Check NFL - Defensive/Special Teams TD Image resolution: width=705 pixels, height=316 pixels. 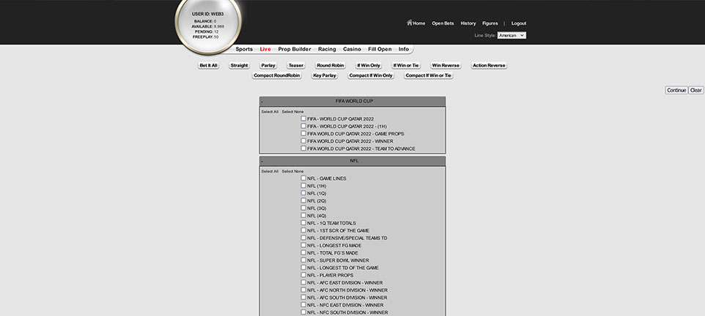pos(303,238)
